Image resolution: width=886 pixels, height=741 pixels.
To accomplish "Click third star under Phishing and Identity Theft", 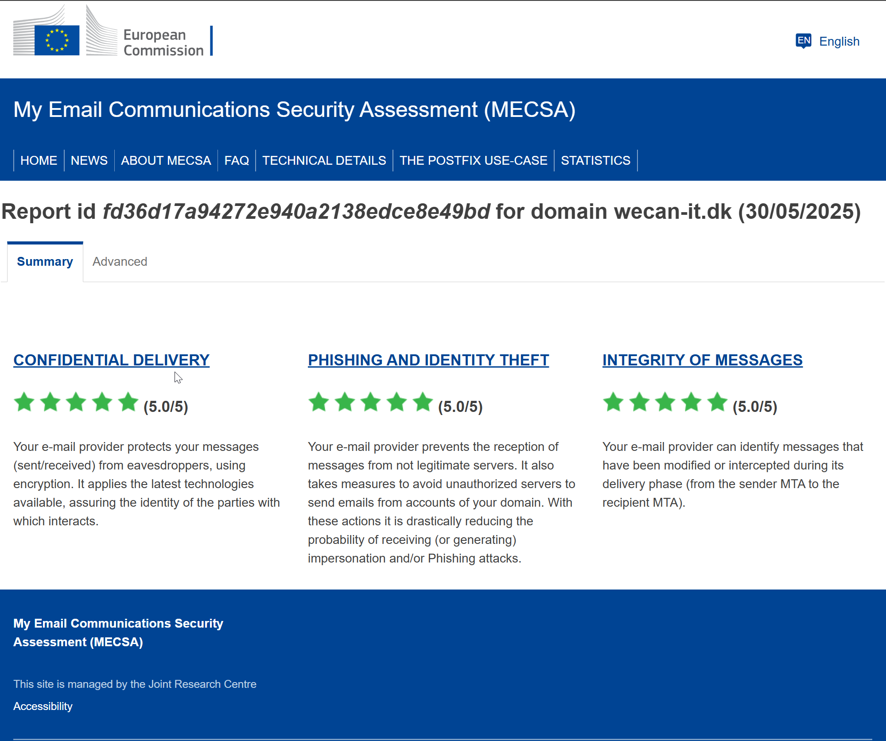I will [371, 402].
